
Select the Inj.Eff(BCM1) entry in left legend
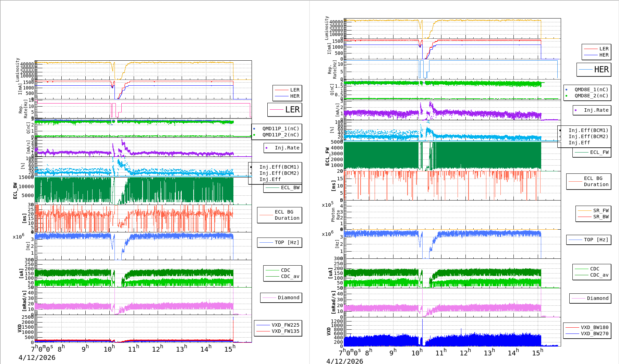tap(279, 167)
